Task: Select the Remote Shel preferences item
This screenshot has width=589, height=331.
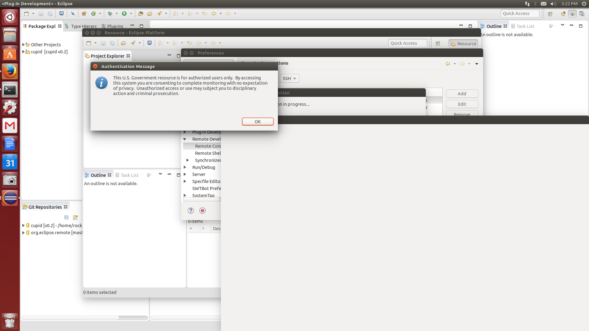Action: click(208, 153)
